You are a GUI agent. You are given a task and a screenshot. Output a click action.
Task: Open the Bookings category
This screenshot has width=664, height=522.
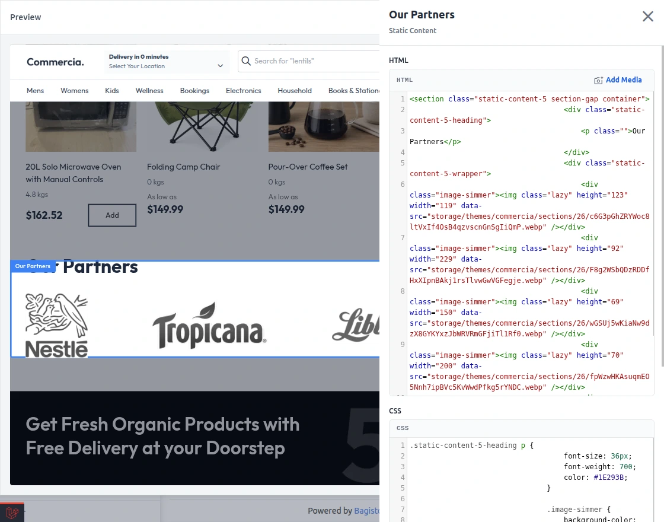(194, 91)
